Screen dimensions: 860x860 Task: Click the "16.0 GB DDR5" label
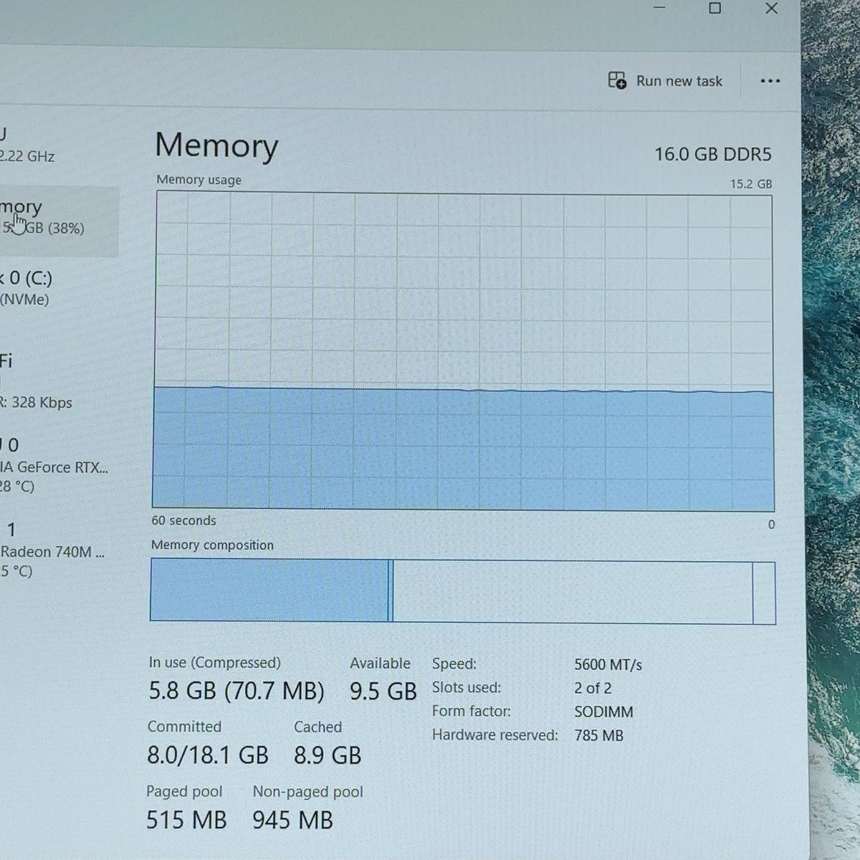pos(712,154)
